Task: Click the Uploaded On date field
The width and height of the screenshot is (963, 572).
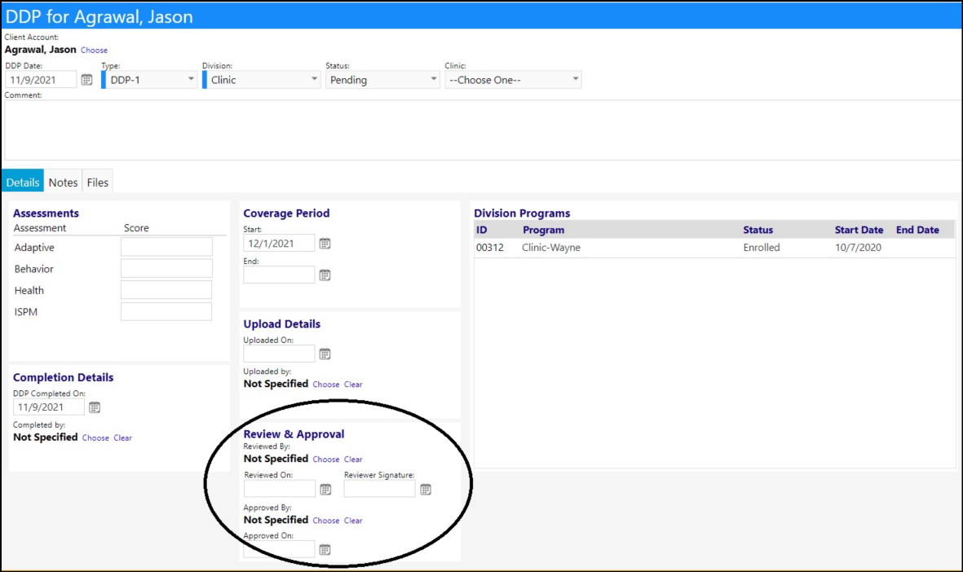Action: click(x=279, y=354)
